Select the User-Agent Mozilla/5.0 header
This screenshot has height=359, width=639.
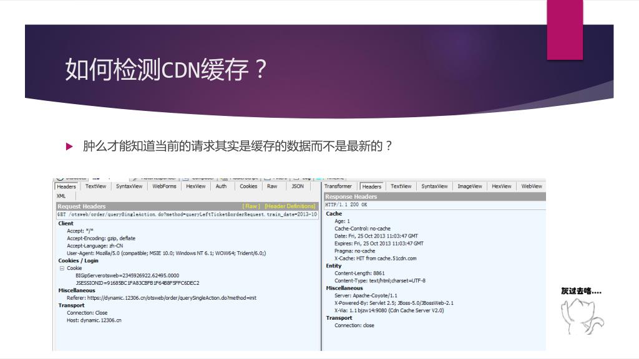click(x=166, y=253)
